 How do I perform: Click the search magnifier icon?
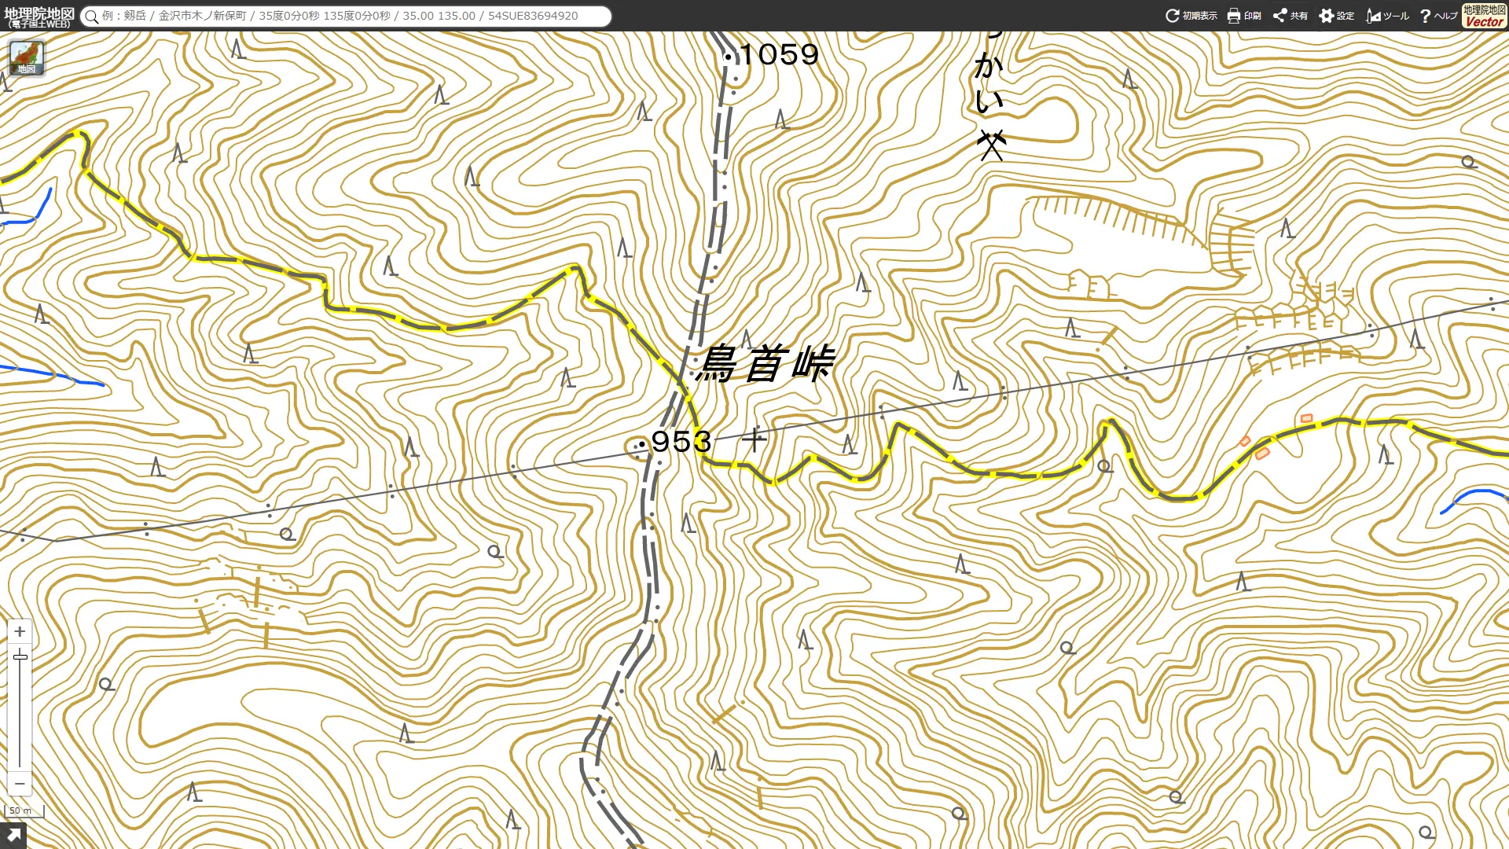pos(92,17)
